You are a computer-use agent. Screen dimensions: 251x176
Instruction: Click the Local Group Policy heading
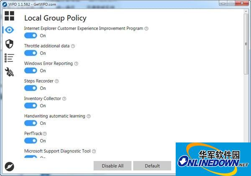click(x=55, y=18)
